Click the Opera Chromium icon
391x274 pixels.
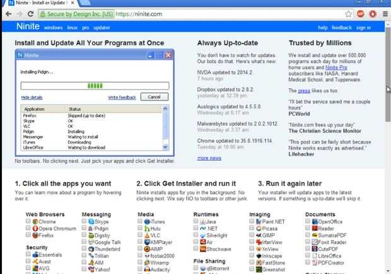pos(35,228)
